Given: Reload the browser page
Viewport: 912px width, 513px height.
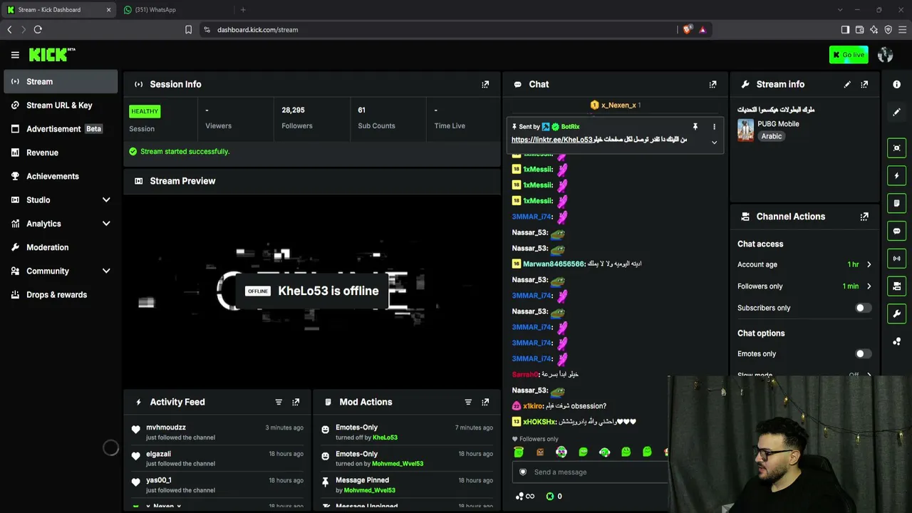Looking at the screenshot, I should coord(38,30).
